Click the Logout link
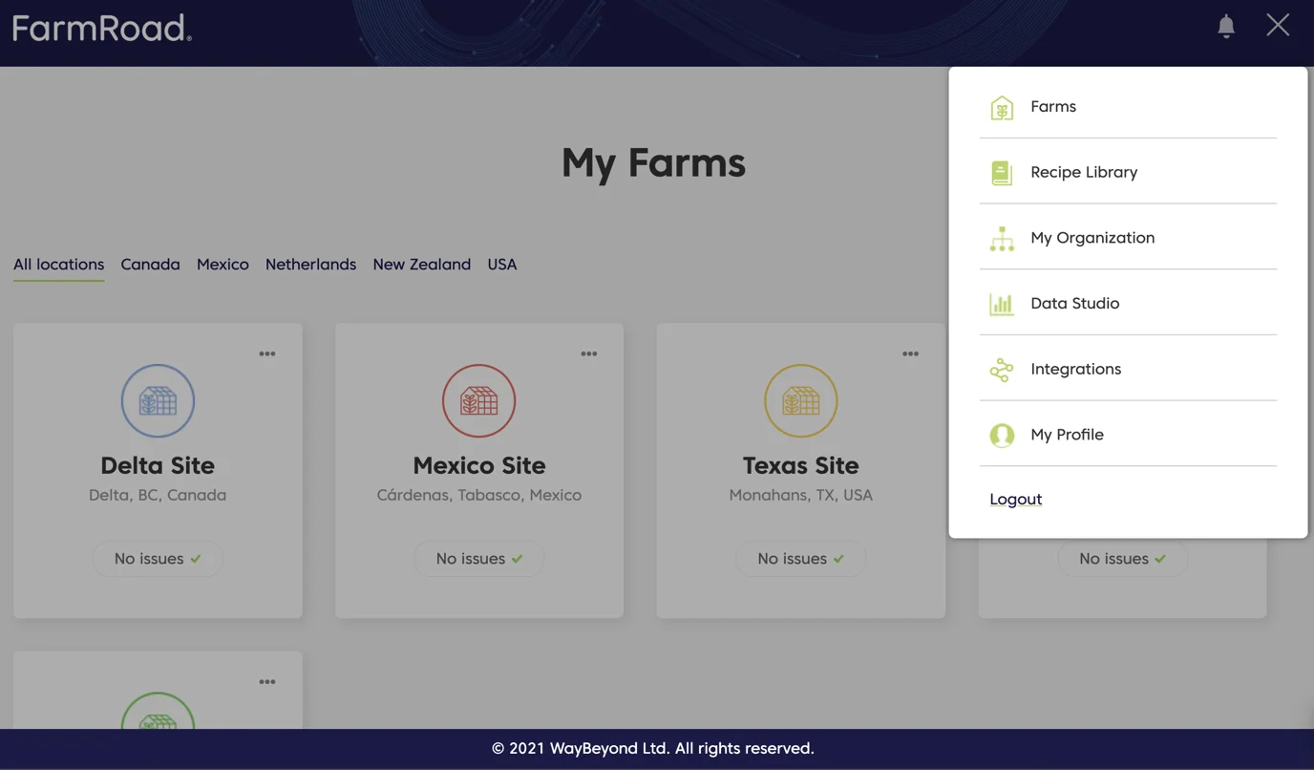1314x770 pixels. (x=1015, y=499)
